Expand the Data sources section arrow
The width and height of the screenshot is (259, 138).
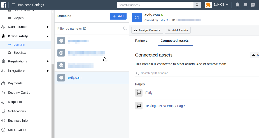48,27
